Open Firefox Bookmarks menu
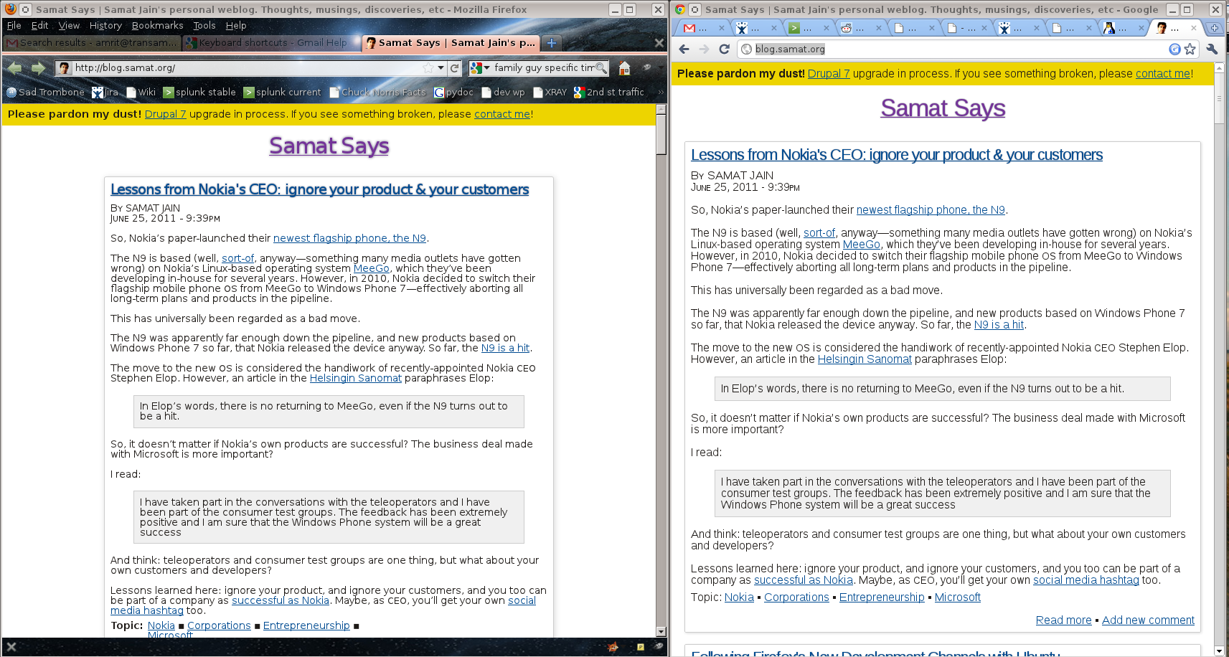Image resolution: width=1229 pixels, height=657 pixels. pos(157,25)
